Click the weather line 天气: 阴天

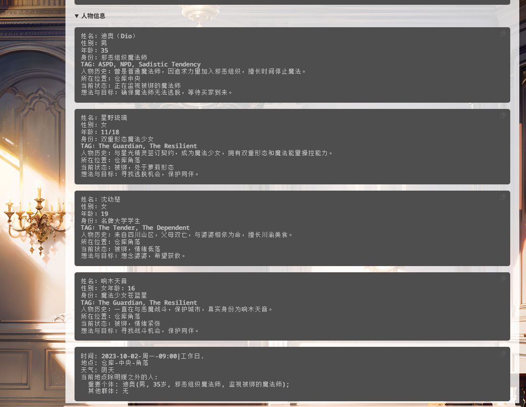(97, 370)
